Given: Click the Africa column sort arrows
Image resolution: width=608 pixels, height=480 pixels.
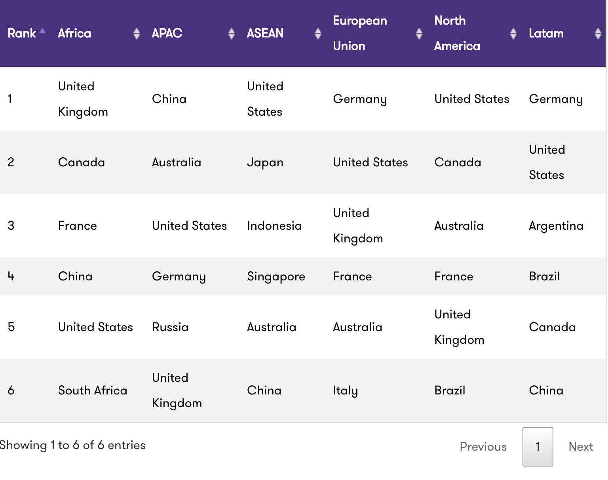Looking at the screenshot, I should tap(137, 34).
